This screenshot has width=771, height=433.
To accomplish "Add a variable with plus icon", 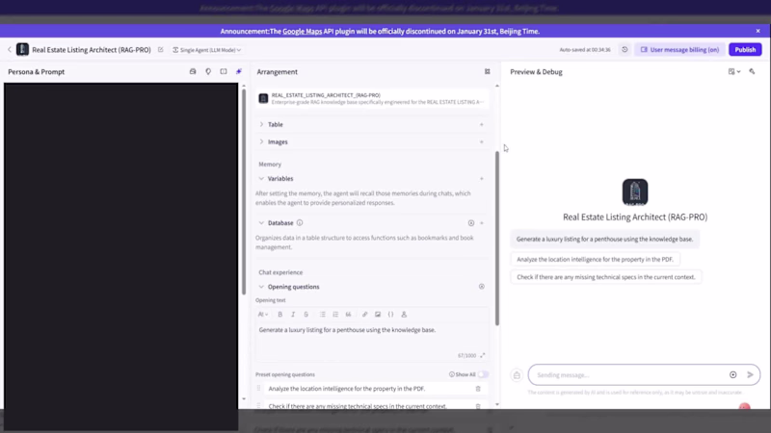I will coord(481,179).
